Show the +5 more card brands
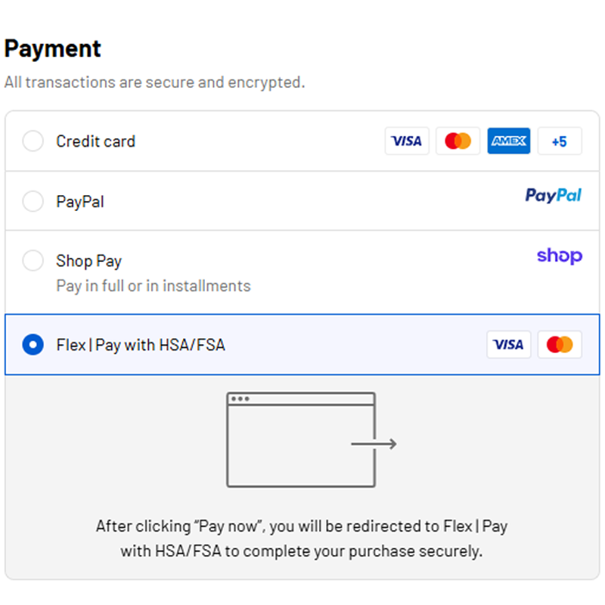Screen dimensions: 605x605 560,141
